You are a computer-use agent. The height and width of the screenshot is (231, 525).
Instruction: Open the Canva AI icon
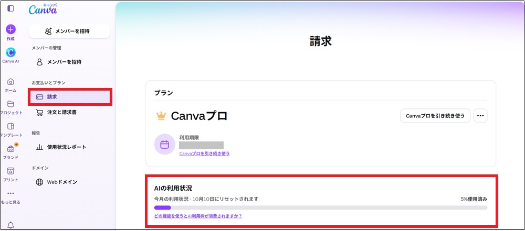pos(10,52)
